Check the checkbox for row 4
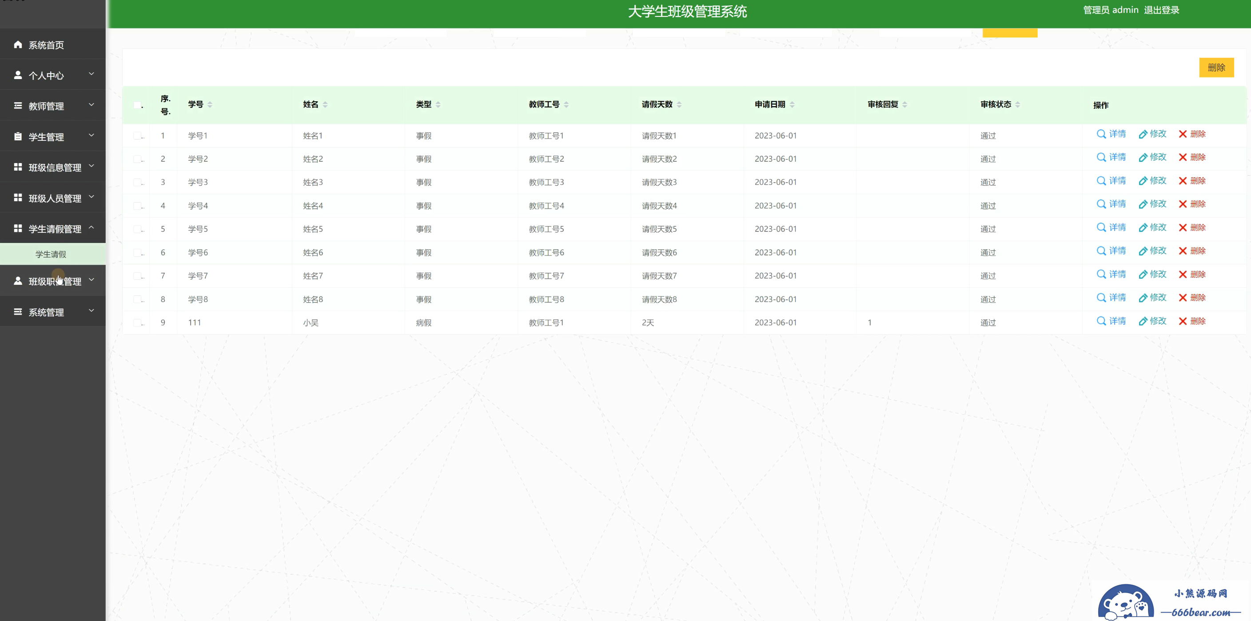Screen dimensions: 1251x621 [x=137, y=205]
